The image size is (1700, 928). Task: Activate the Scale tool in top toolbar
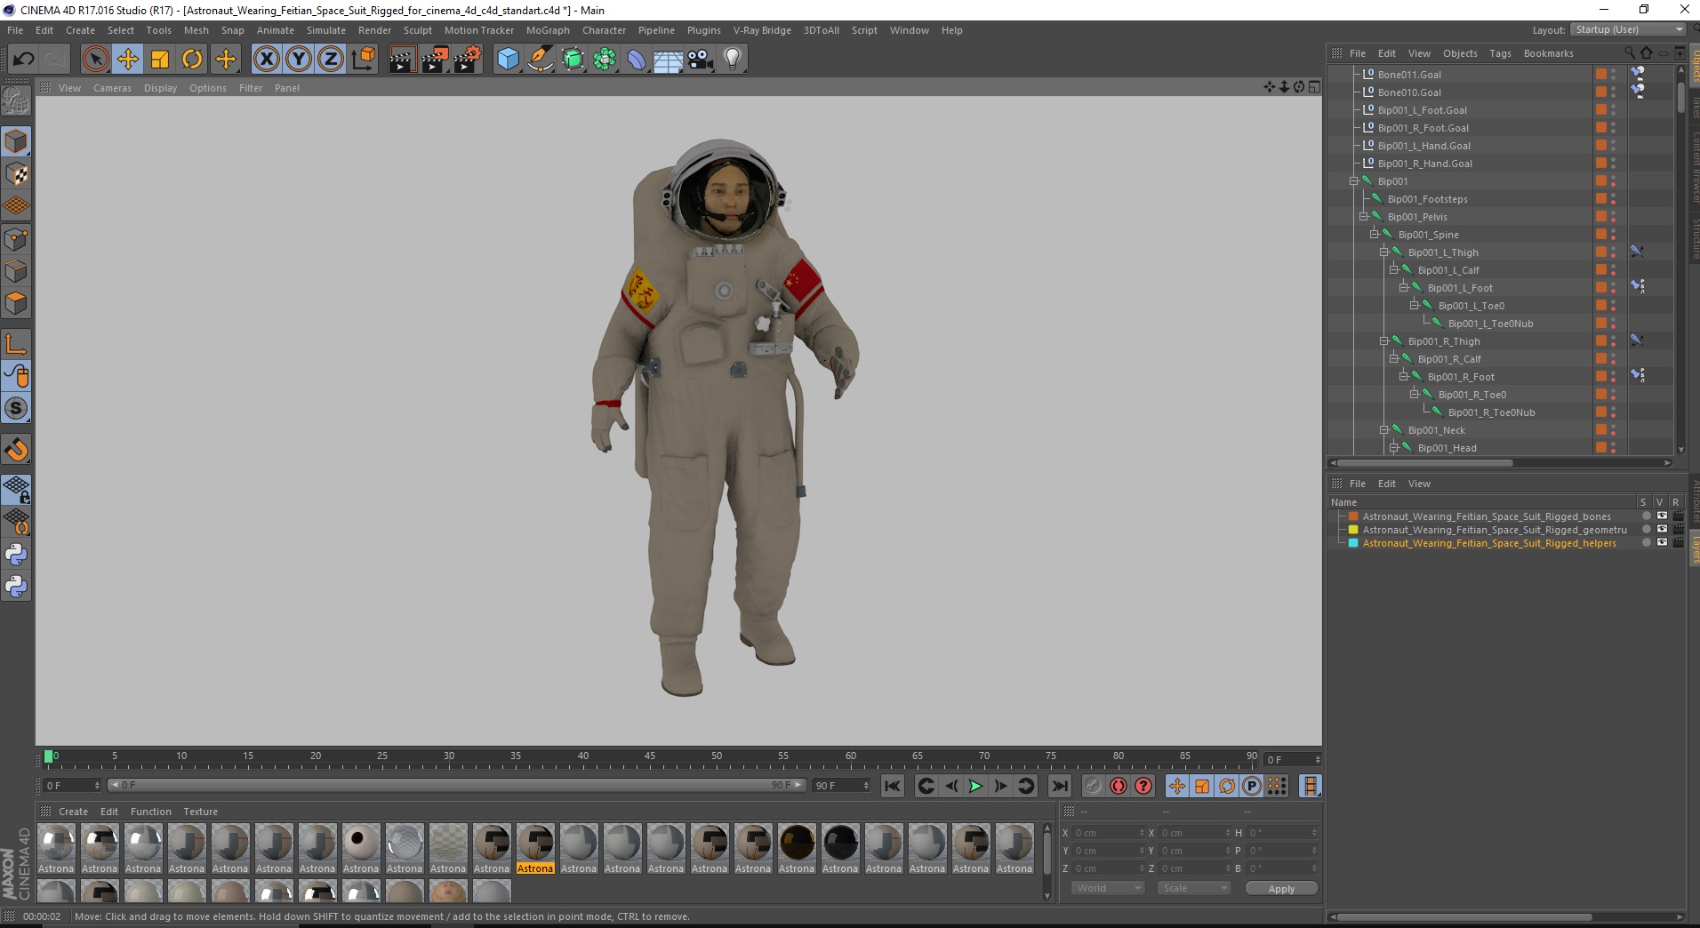(160, 60)
